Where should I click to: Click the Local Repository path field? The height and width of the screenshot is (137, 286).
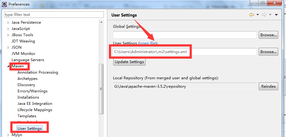(185, 86)
